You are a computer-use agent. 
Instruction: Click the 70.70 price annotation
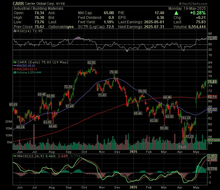[142, 91]
